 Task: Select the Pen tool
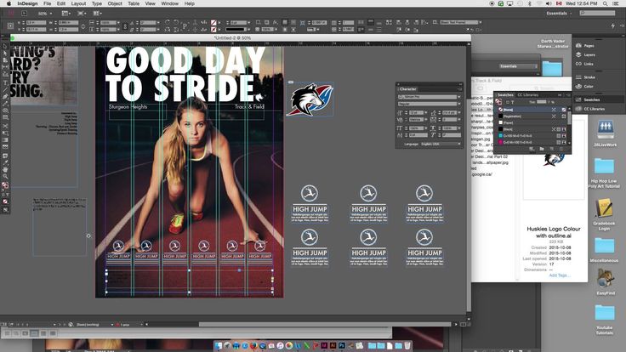click(5, 97)
